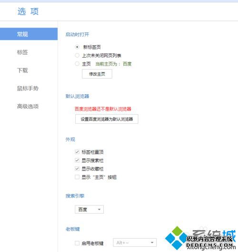Open the 鼠标手势 settings section
The width and height of the screenshot is (238, 252).
(28, 88)
